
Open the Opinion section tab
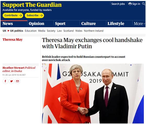(x=37, y=24)
